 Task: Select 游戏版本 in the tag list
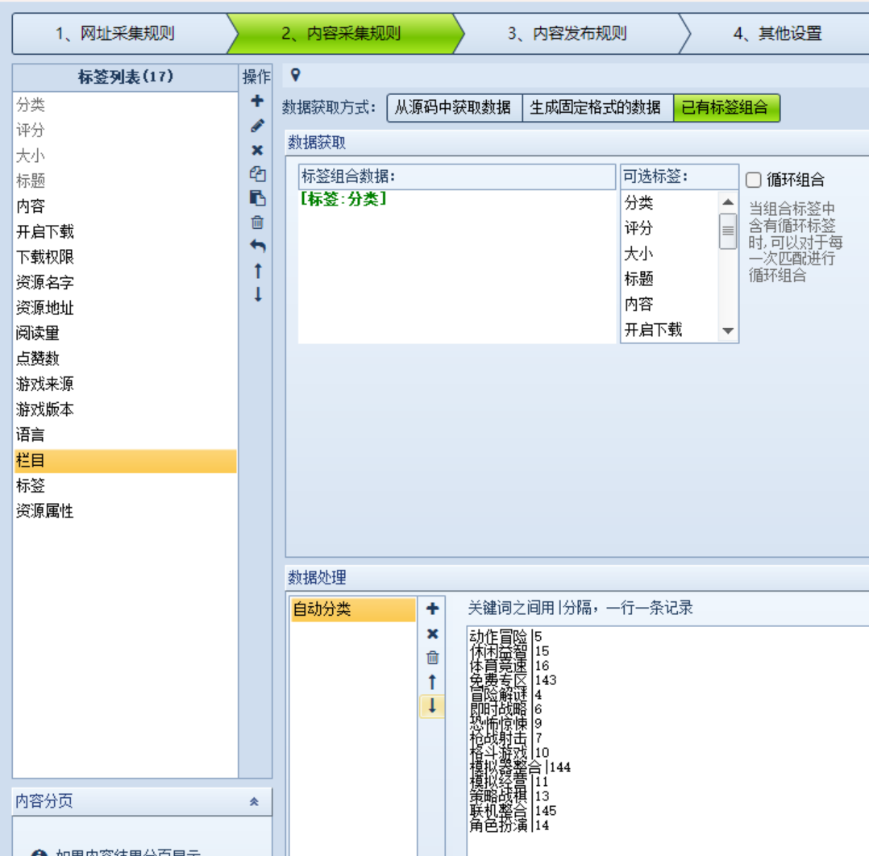click(x=125, y=409)
